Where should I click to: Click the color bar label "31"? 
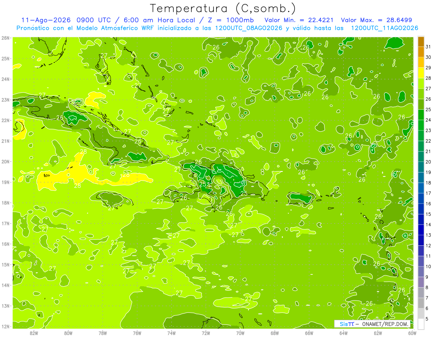(x=429, y=47)
